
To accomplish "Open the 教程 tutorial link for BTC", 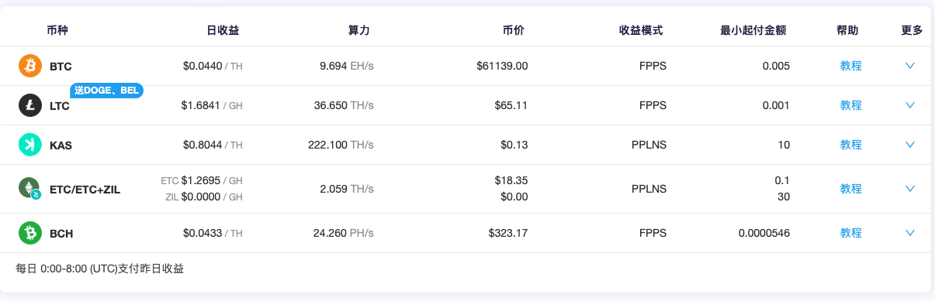I will click(x=851, y=66).
